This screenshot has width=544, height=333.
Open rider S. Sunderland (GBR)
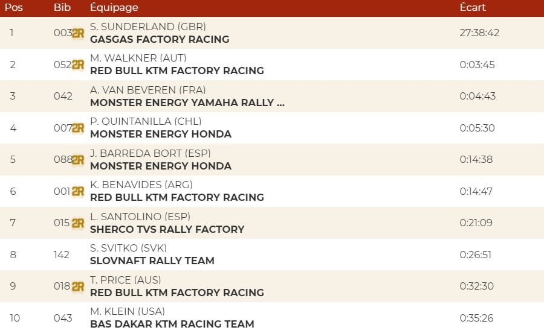click(x=148, y=27)
